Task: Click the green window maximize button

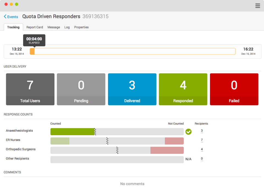Action: 16,4
